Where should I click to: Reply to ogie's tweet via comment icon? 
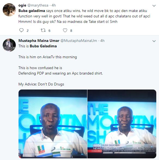tap(21, 30)
